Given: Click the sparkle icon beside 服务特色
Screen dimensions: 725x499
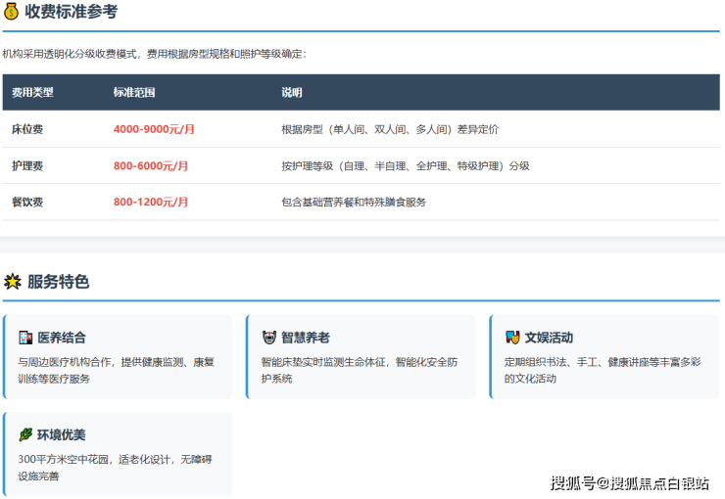Looking at the screenshot, I should (x=12, y=282).
